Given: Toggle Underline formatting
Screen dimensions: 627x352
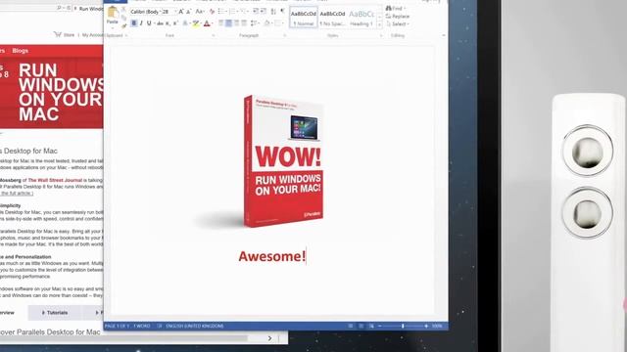Looking at the screenshot, I should [x=149, y=22].
